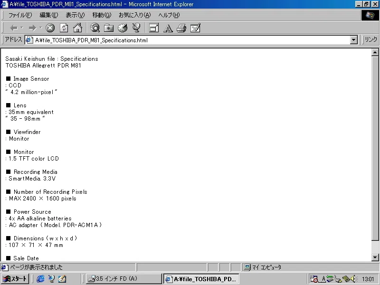Open the お気に入り(A) menu
The height and width of the screenshot is (285, 380).
[135, 15]
